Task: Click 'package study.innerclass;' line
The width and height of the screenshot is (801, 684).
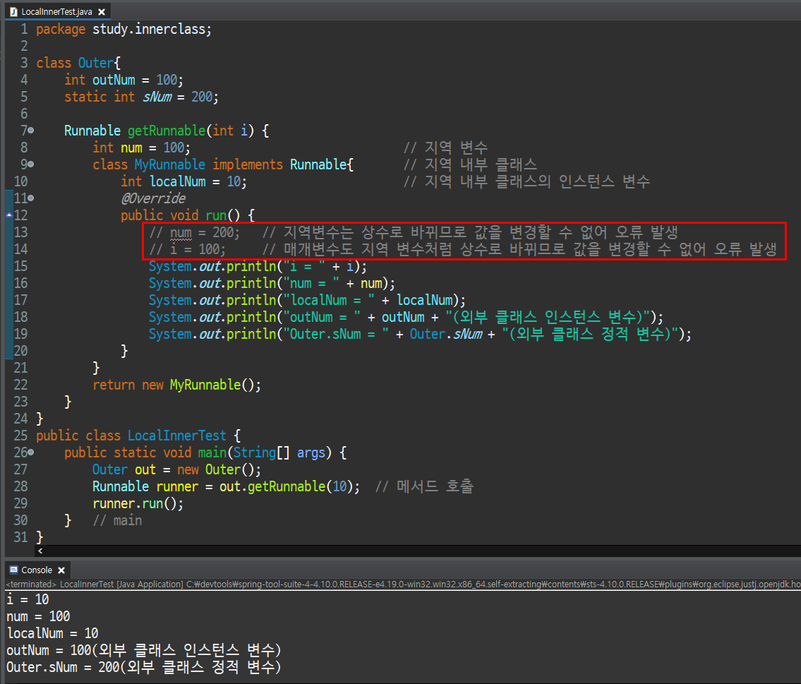Action: click(124, 29)
